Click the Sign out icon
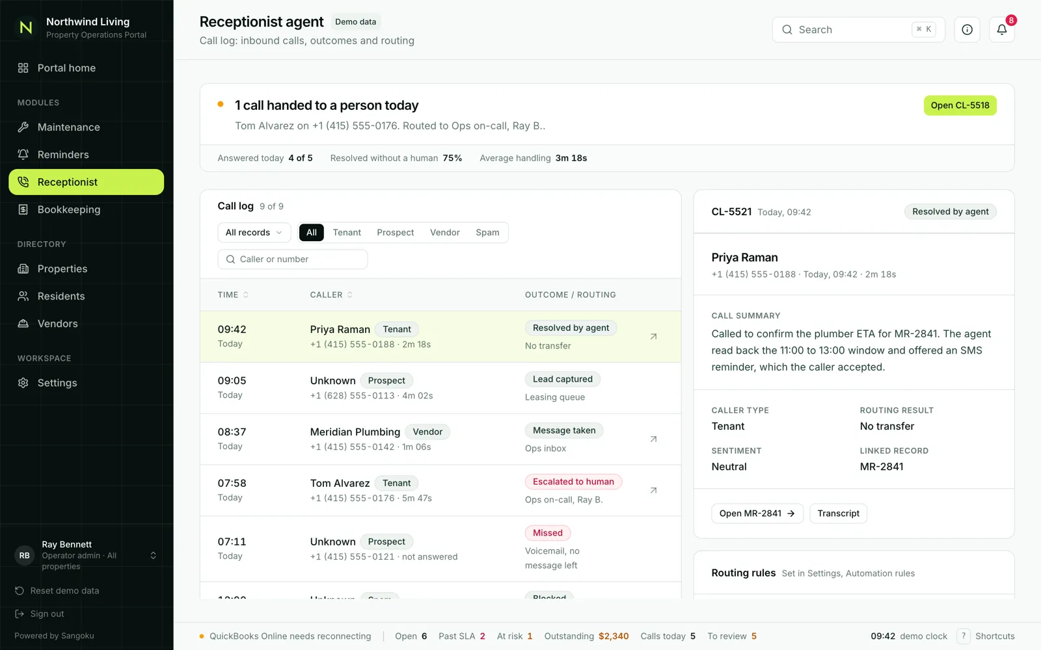1041x650 pixels. [20, 614]
